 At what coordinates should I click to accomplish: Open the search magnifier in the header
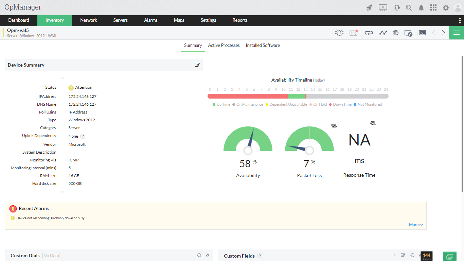[409, 7]
